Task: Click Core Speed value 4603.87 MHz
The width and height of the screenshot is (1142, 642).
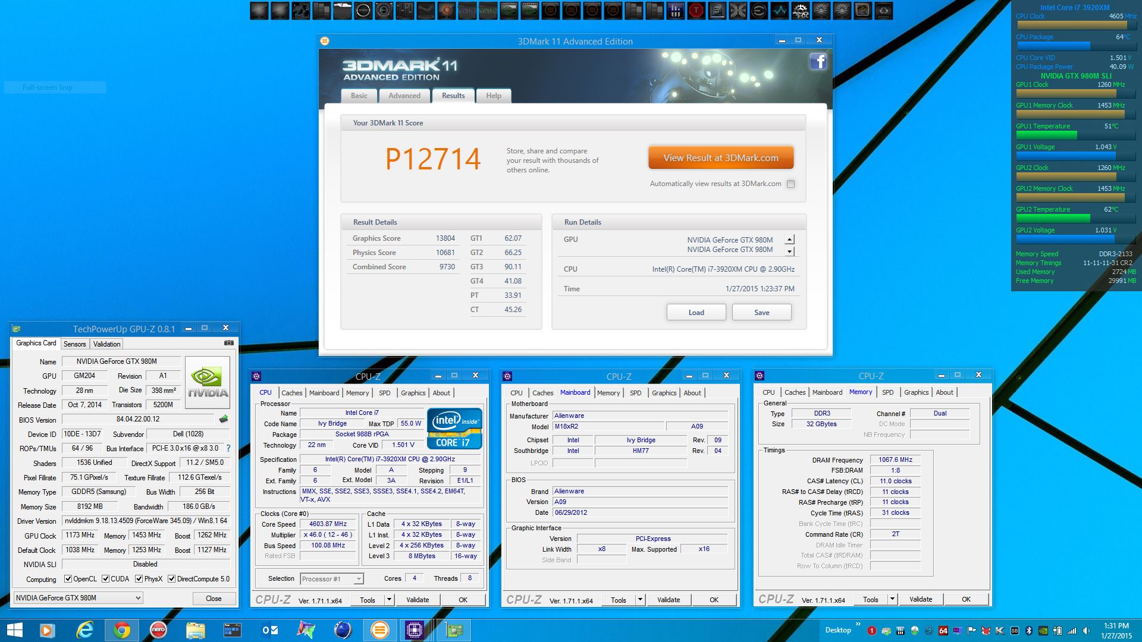Action: [x=328, y=524]
